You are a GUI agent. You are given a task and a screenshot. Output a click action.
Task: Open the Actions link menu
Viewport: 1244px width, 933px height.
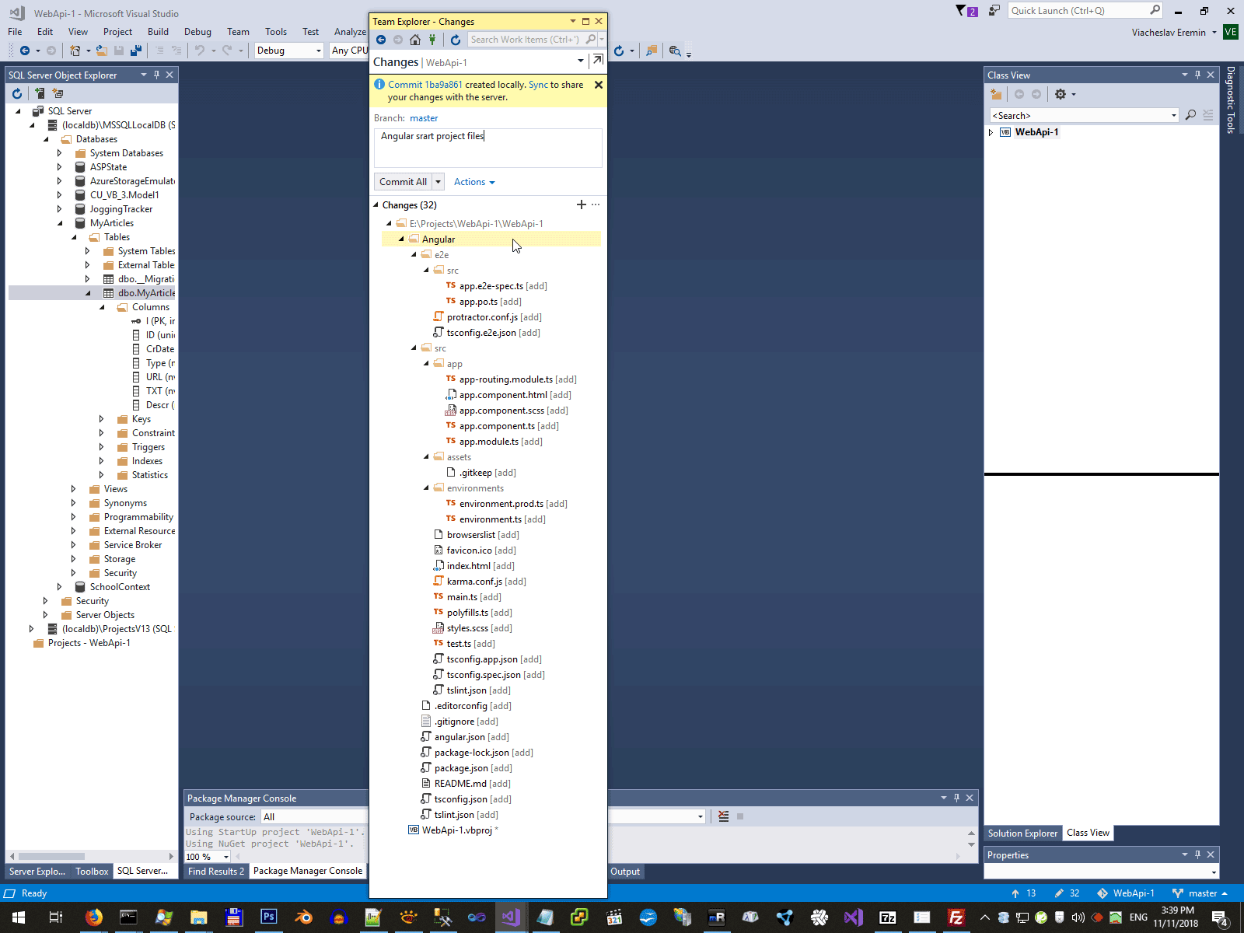474,182
